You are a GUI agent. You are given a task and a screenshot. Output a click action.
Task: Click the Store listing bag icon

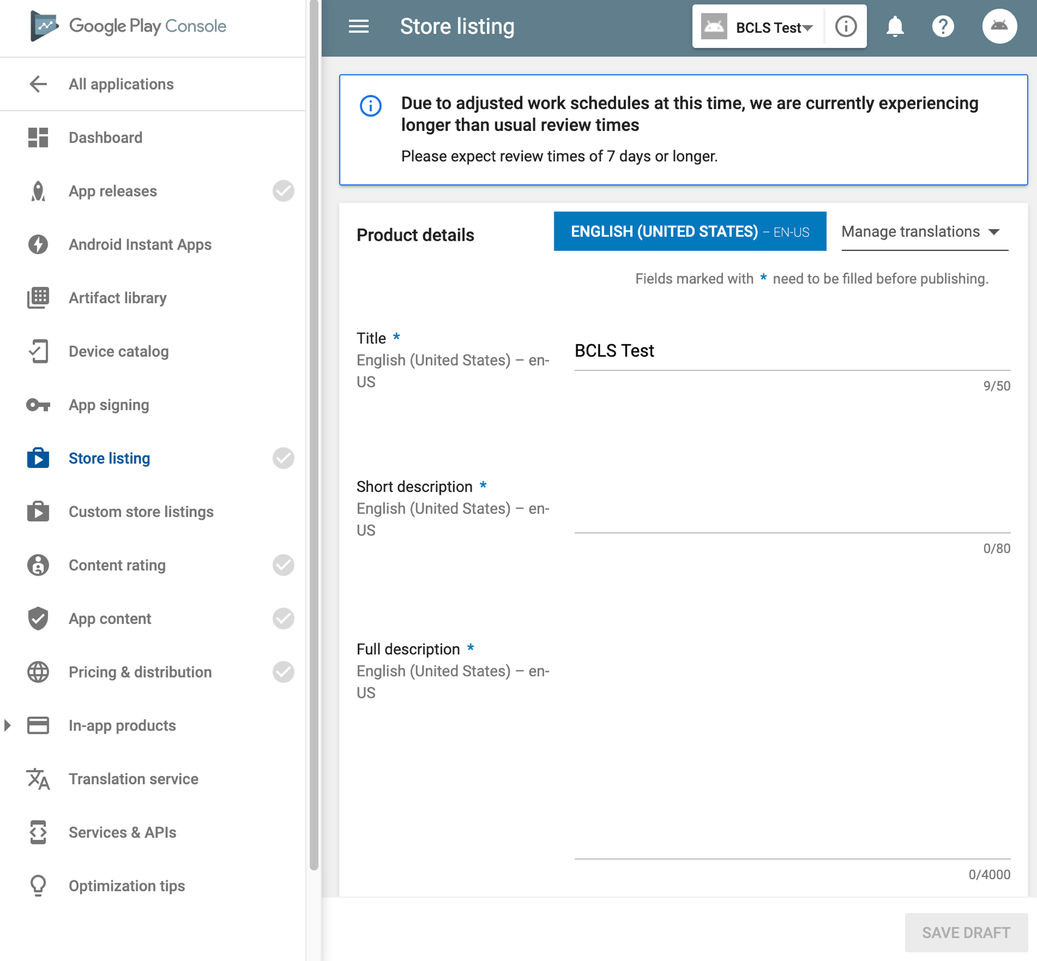pyautogui.click(x=38, y=458)
